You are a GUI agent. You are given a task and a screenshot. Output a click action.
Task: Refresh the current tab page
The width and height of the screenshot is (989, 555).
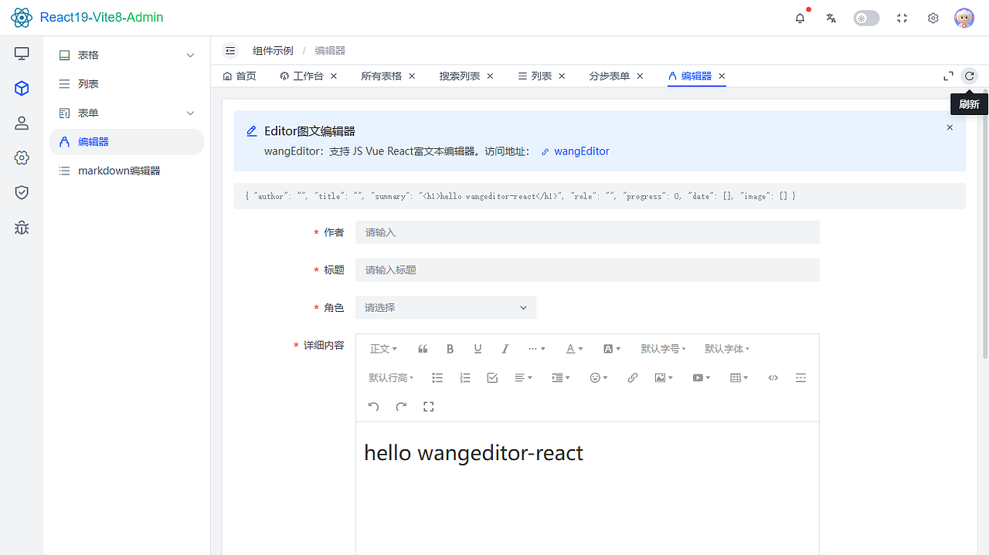click(x=969, y=76)
